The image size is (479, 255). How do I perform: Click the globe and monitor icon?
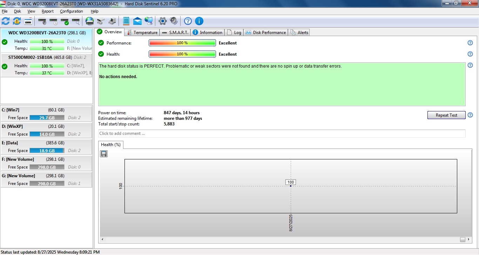point(149,21)
